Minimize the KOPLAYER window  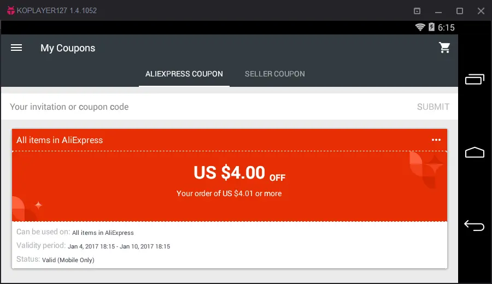tap(438, 11)
